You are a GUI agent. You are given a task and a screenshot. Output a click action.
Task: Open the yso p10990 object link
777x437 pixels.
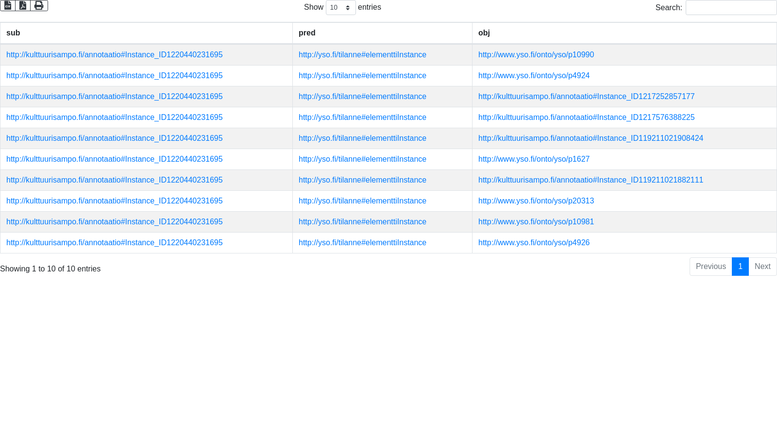coord(536,55)
